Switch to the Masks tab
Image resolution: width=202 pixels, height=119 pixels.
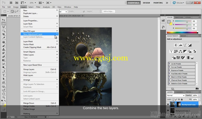coord(184,36)
